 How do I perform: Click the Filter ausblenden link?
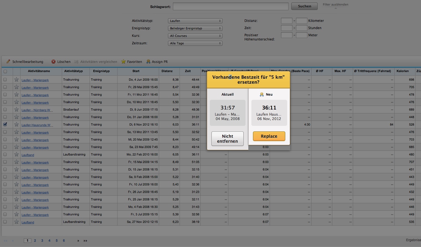point(335,4)
